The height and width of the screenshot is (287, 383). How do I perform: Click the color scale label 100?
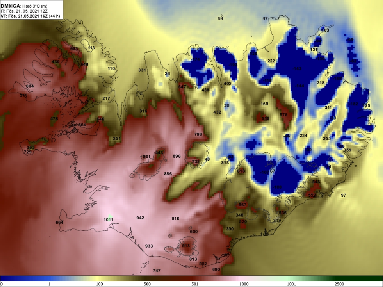(x=99, y=284)
